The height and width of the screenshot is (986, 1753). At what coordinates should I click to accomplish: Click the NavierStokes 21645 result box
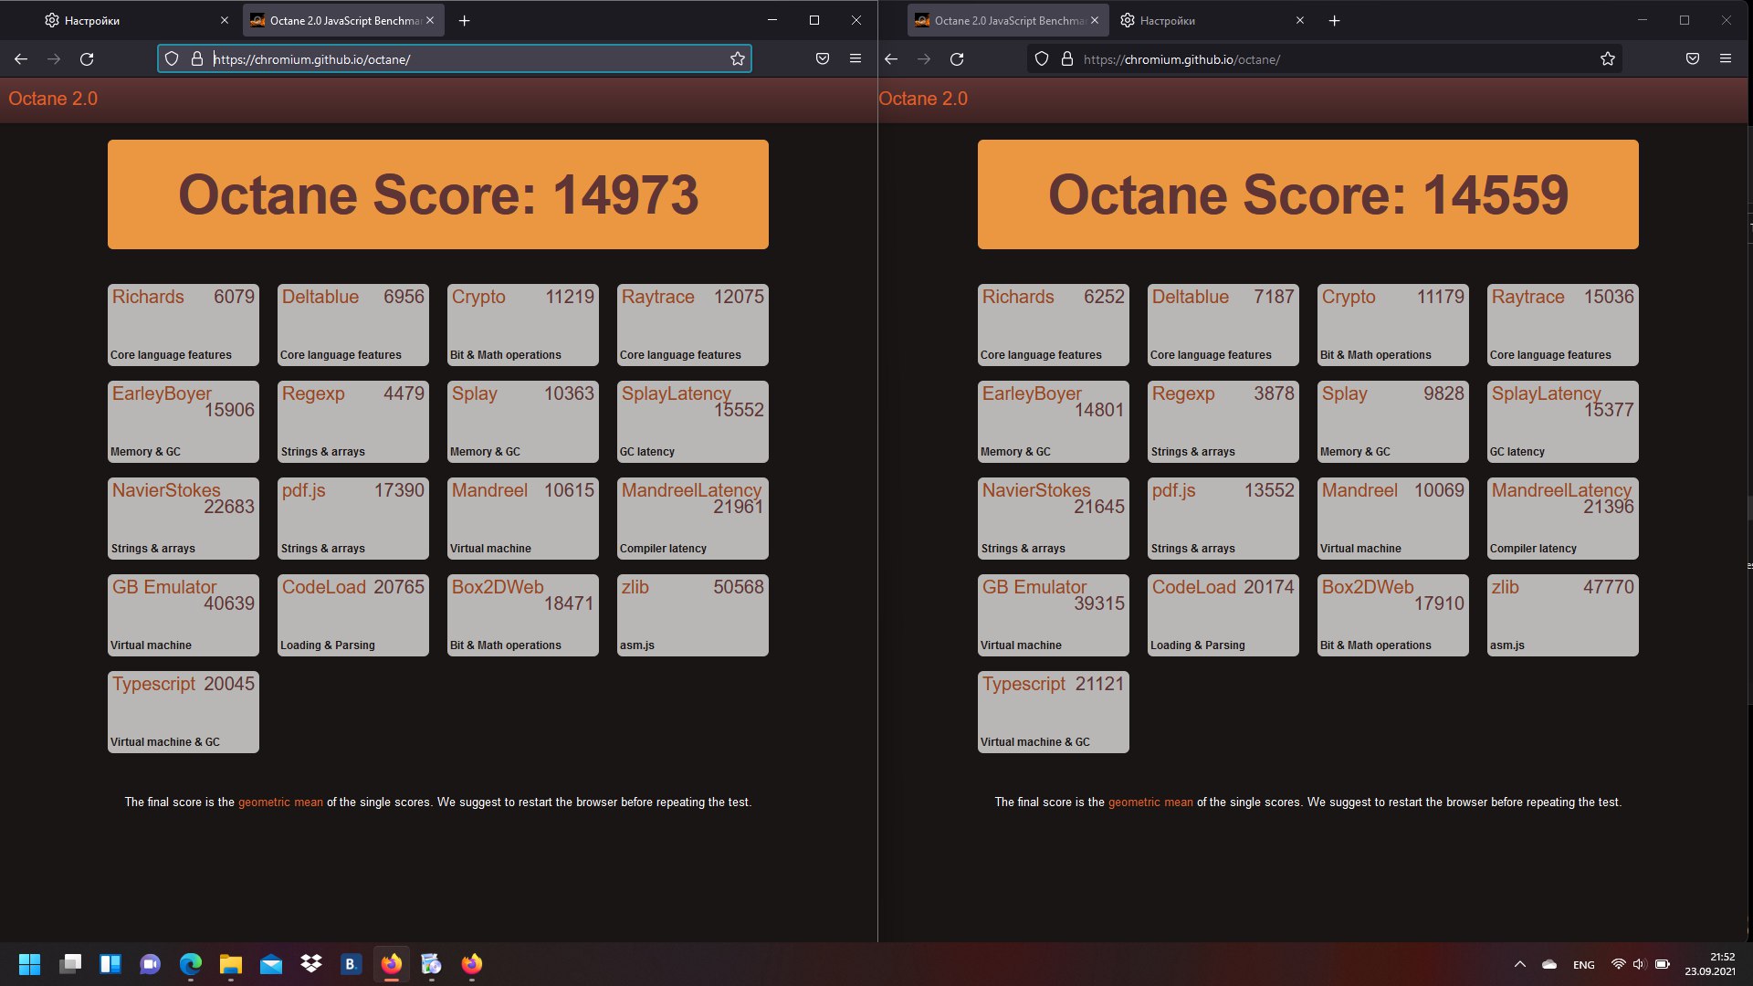1054,519
